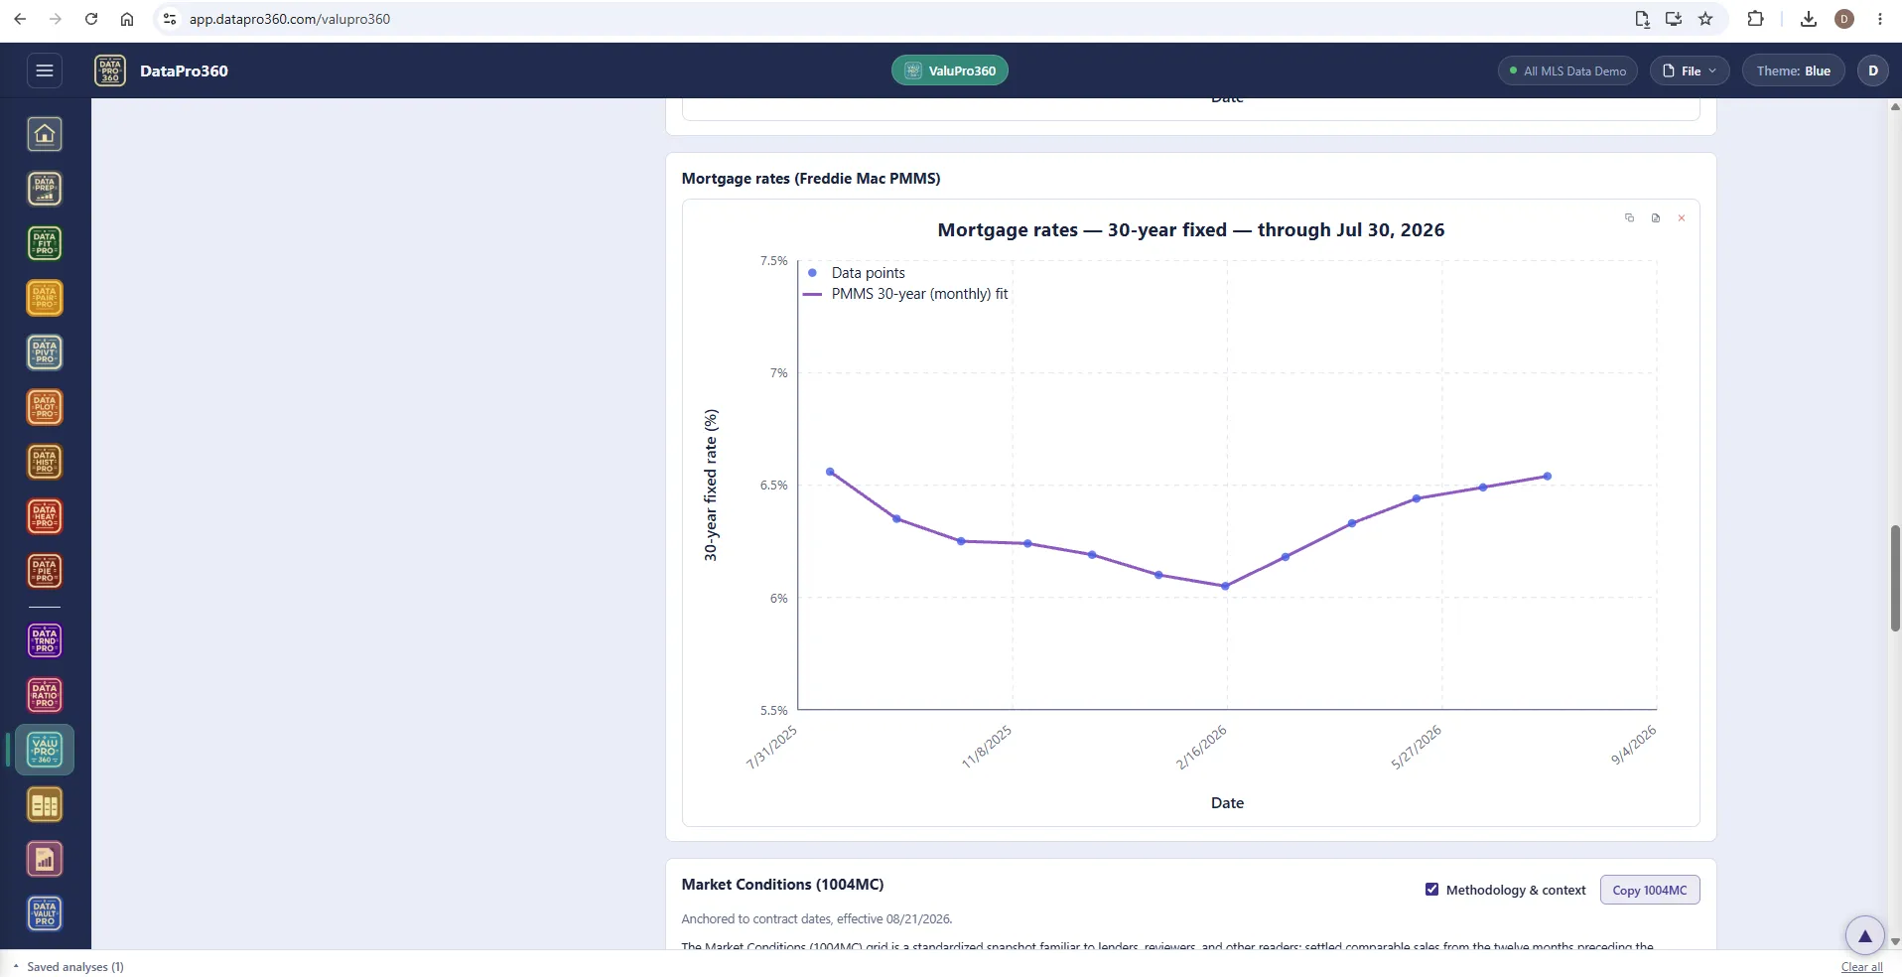1902x977 pixels.
Task: Bookmark this page with the star icon
Action: [1705, 19]
